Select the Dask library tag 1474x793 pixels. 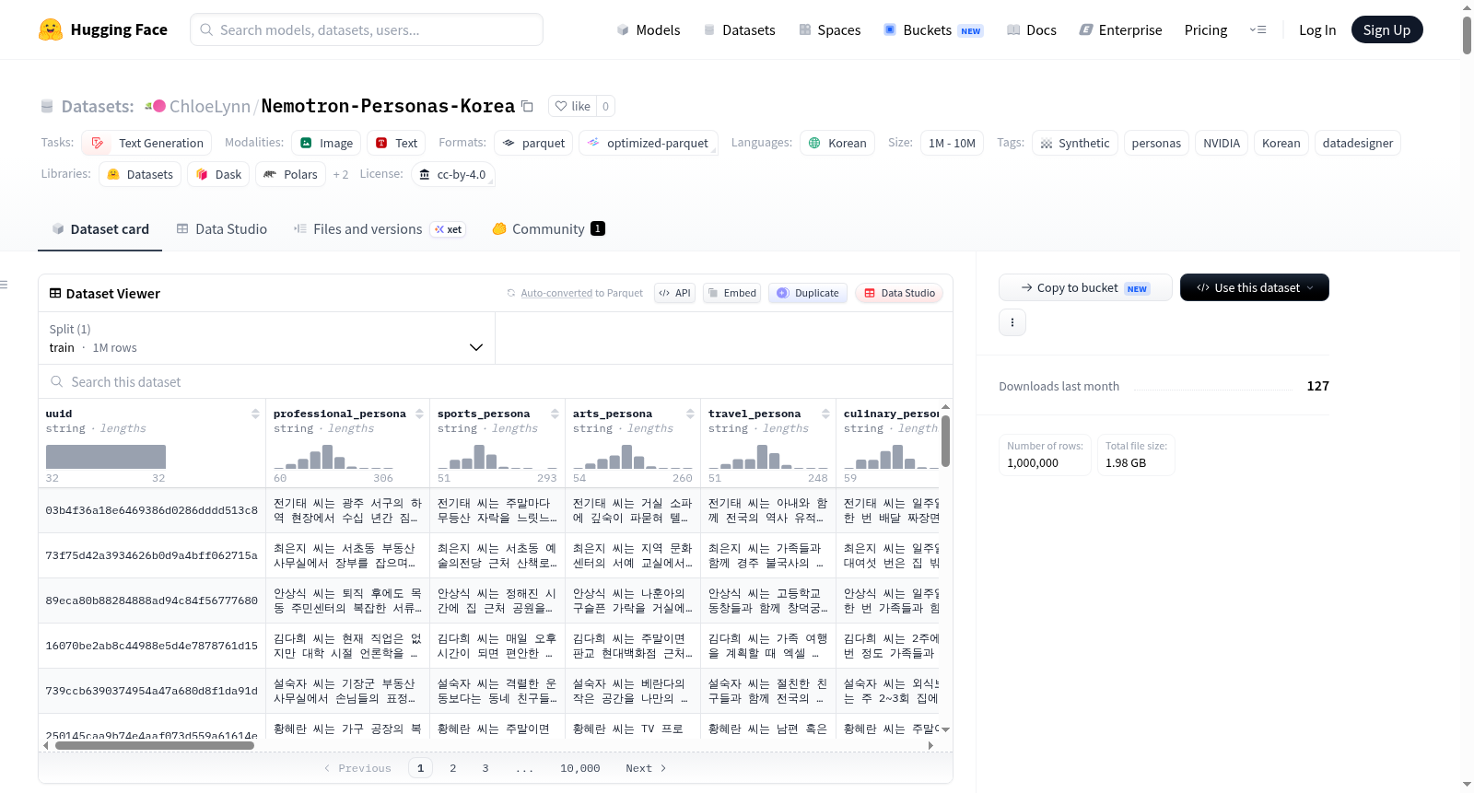218,174
